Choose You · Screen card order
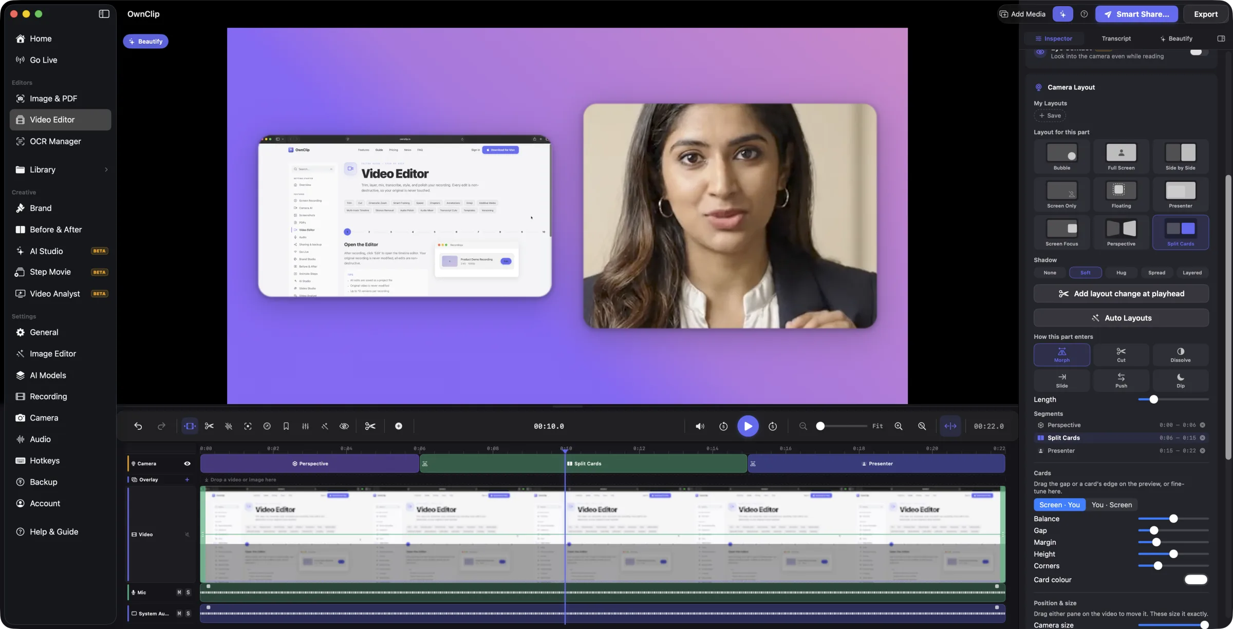 [x=1111, y=505]
